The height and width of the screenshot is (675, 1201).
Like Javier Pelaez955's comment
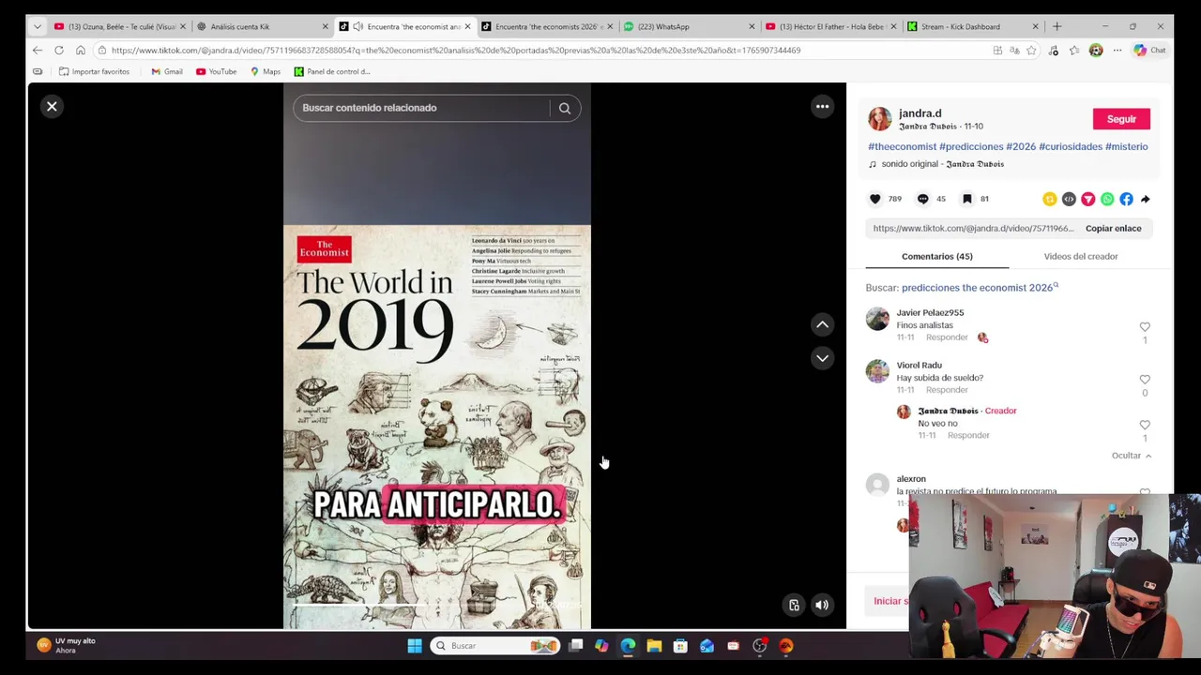coord(1145,327)
